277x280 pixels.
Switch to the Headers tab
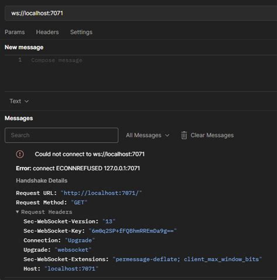(x=47, y=32)
